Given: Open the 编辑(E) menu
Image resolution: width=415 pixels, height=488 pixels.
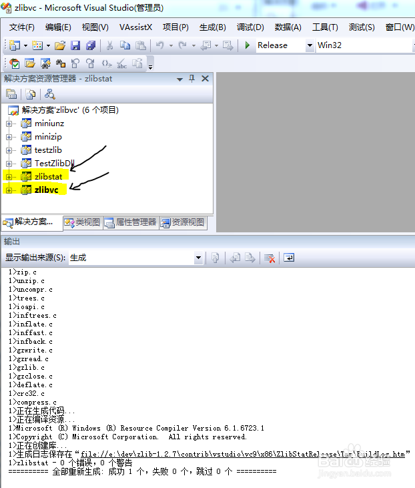Looking at the screenshot, I should pos(58,27).
